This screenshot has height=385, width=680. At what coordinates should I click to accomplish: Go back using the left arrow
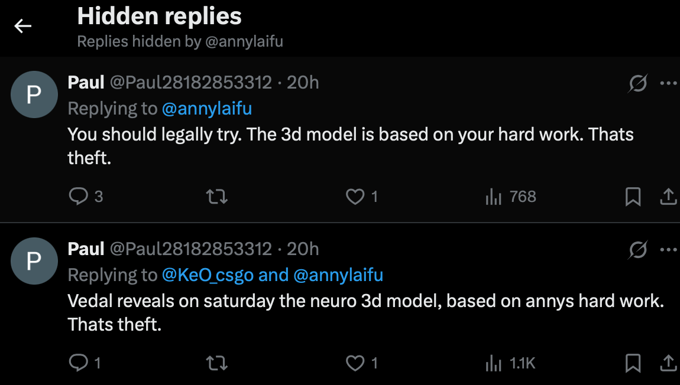click(22, 26)
